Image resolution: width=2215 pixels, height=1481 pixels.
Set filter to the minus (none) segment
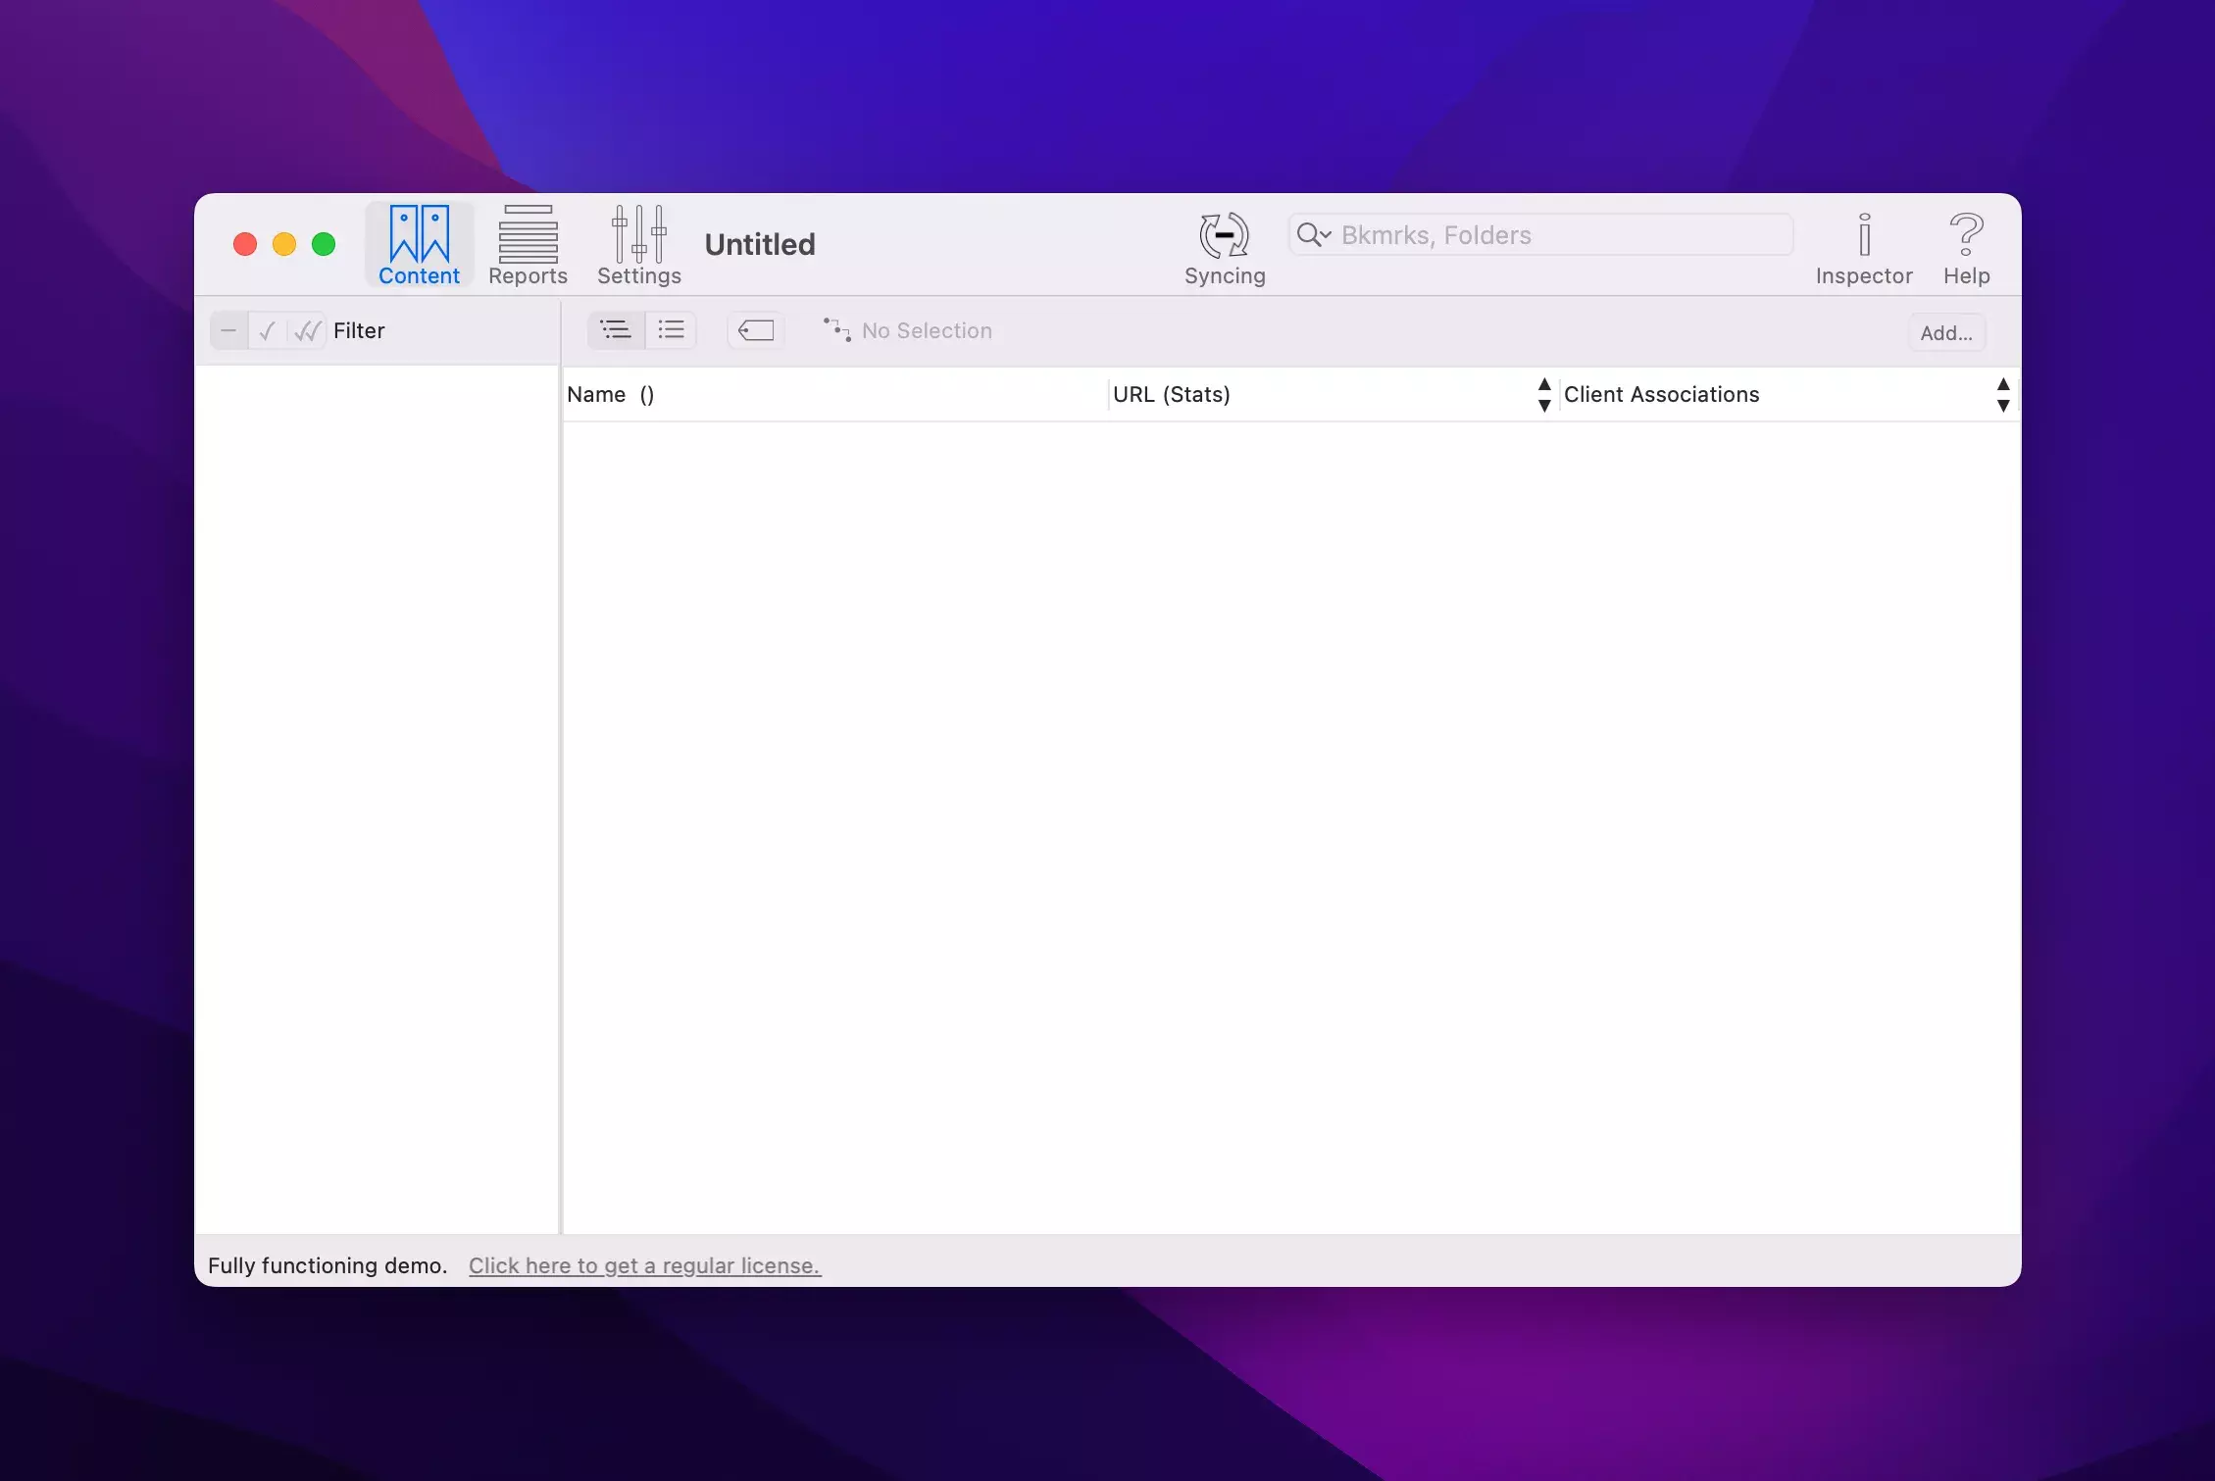click(228, 331)
